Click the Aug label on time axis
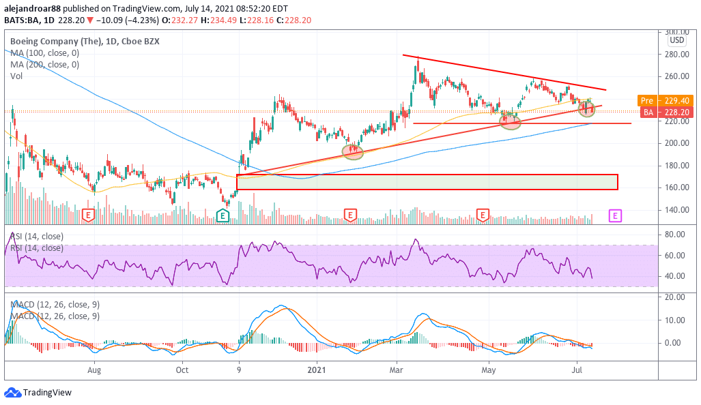The width and height of the screenshot is (701, 405). tap(94, 370)
